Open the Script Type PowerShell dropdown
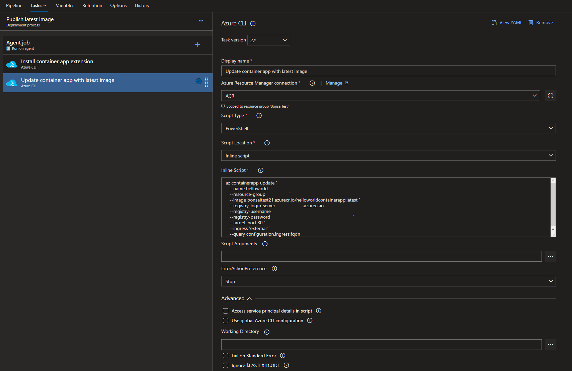572x371 pixels. tap(389, 128)
